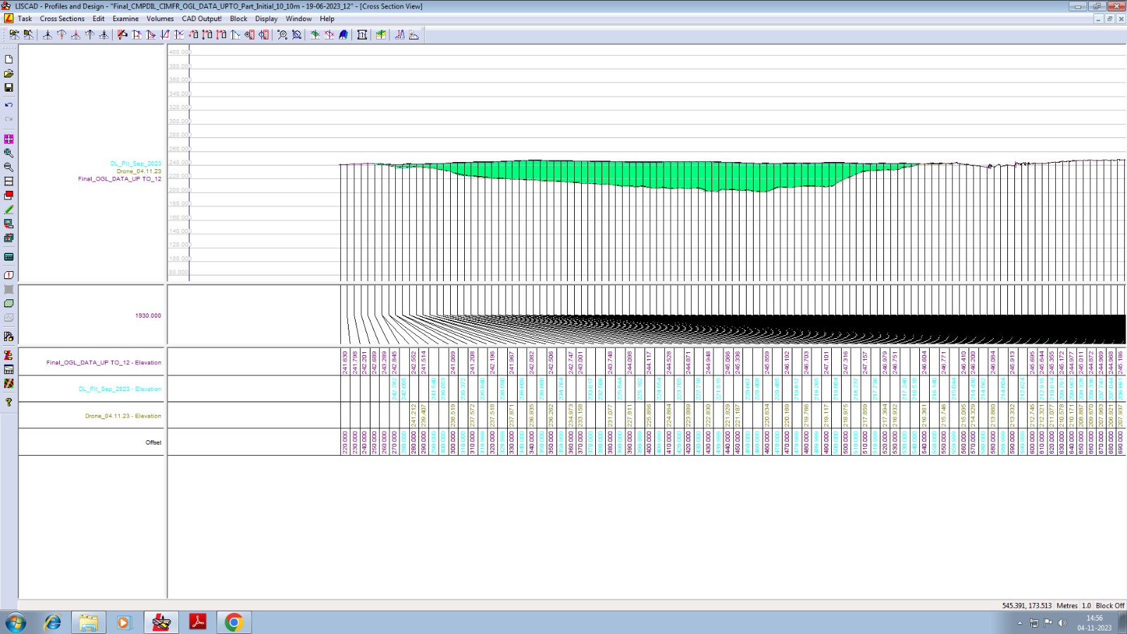Click the New file icon
1127x634 pixels.
[x=8, y=59]
